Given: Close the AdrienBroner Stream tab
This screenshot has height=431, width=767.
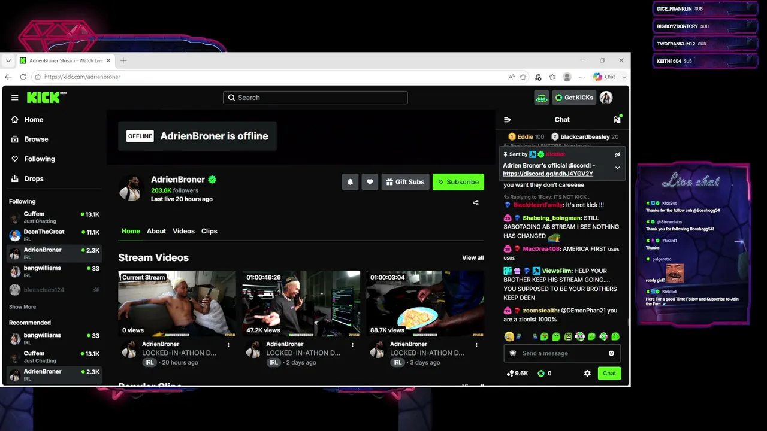Looking at the screenshot, I should tap(108, 60).
